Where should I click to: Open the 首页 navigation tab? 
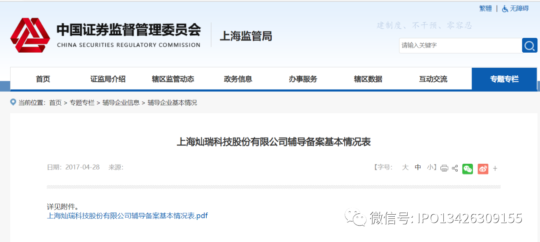(43, 79)
